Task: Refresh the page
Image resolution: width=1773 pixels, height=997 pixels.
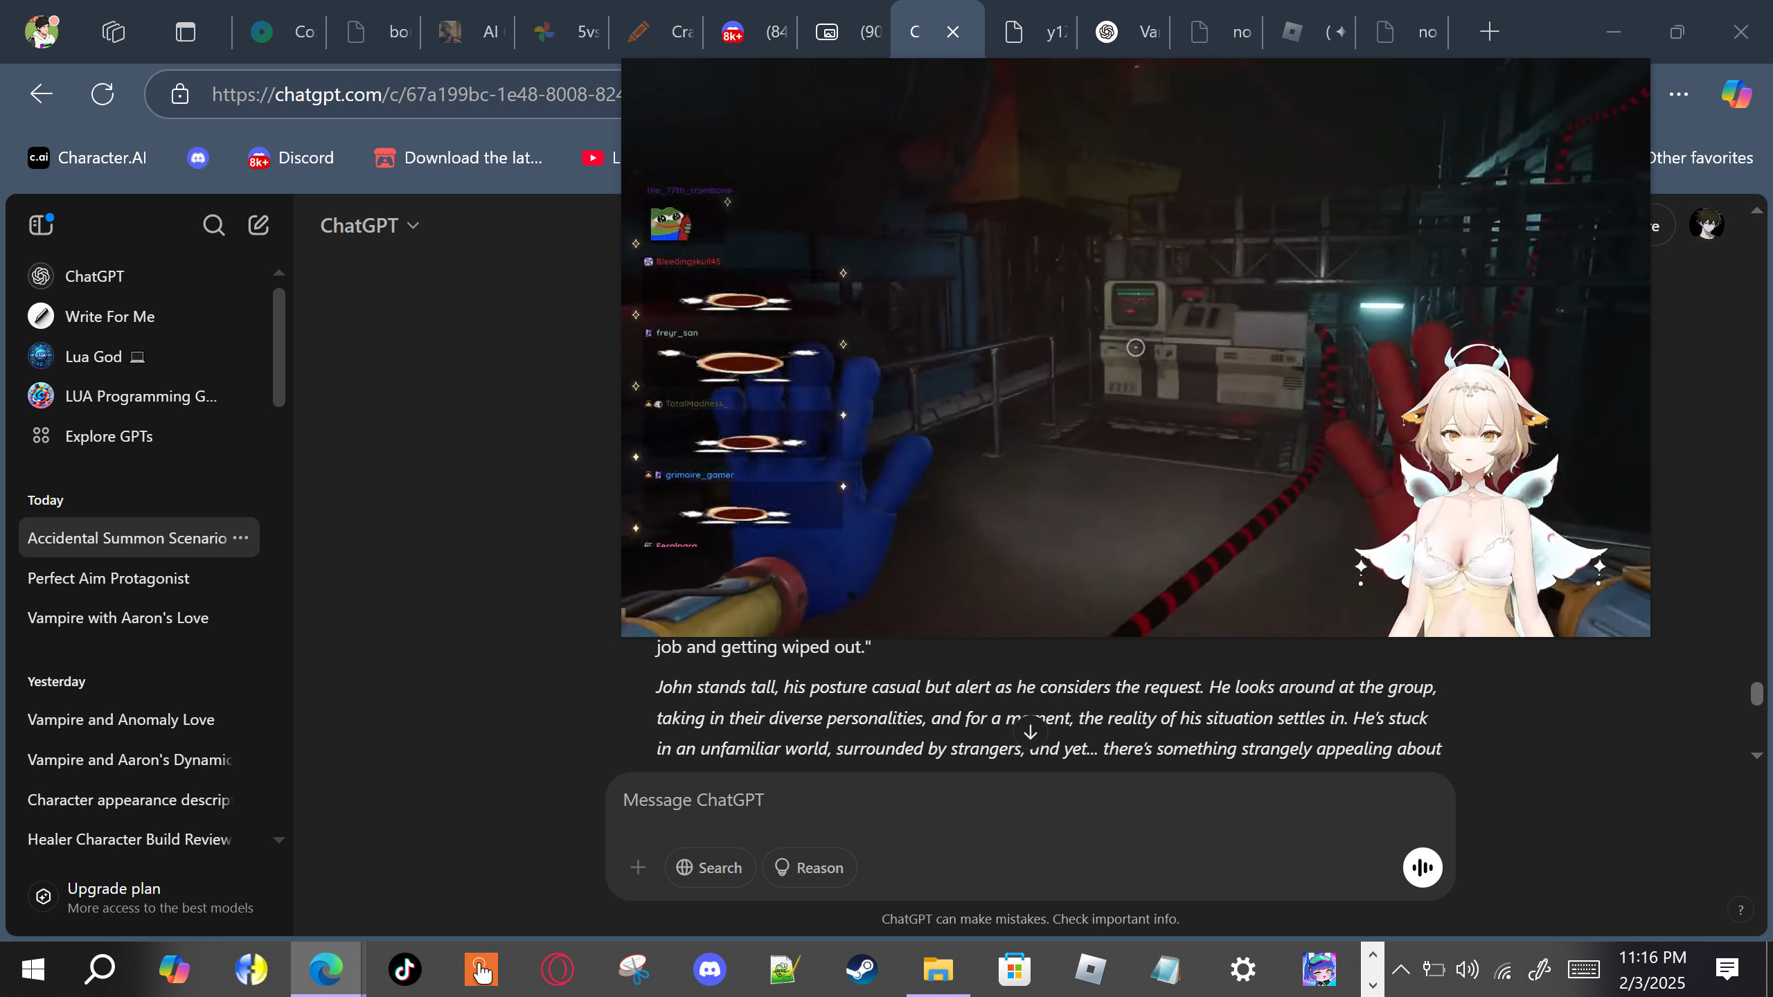Action: click(103, 94)
